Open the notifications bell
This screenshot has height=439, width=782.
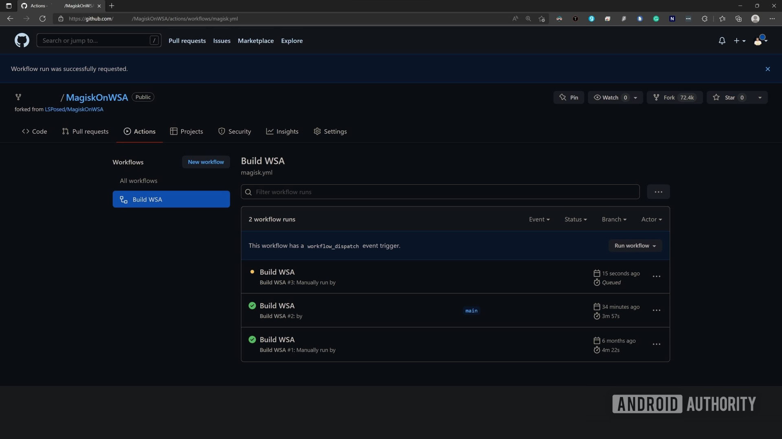[x=722, y=41]
